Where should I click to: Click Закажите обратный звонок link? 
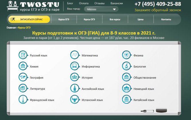click(158, 10)
